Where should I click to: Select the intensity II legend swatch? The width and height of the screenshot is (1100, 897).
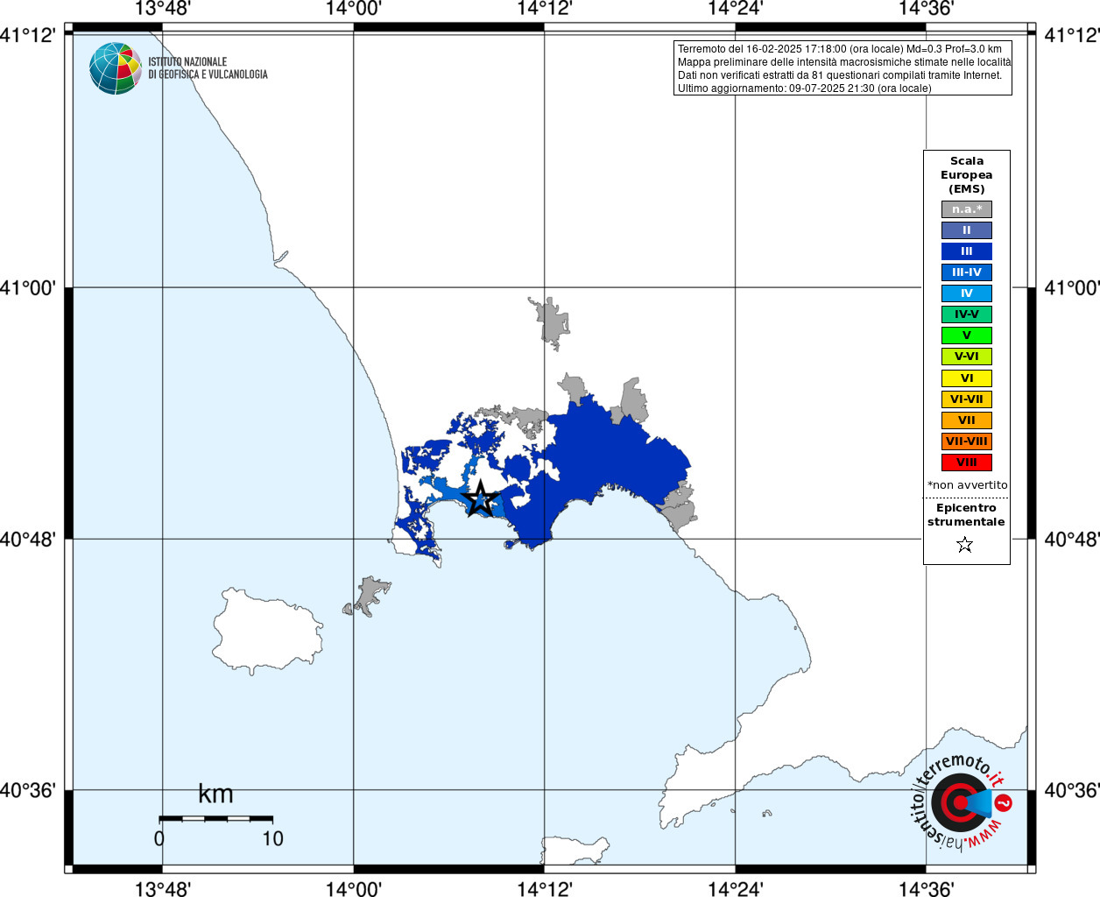coord(967,230)
